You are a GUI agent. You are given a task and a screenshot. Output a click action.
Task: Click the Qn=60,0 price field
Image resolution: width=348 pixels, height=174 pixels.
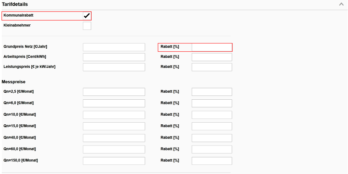[x=114, y=149]
